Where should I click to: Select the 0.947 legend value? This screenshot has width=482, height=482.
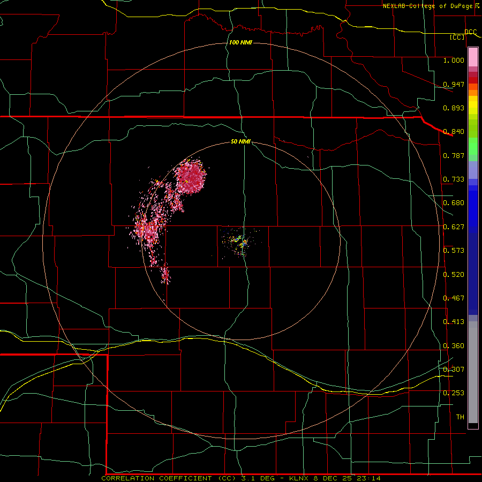pyautogui.click(x=454, y=84)
